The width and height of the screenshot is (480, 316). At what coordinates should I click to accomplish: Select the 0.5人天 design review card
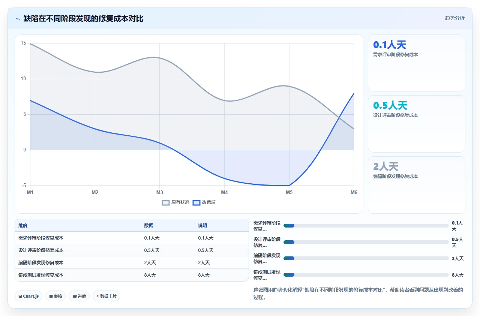(417, 124)
